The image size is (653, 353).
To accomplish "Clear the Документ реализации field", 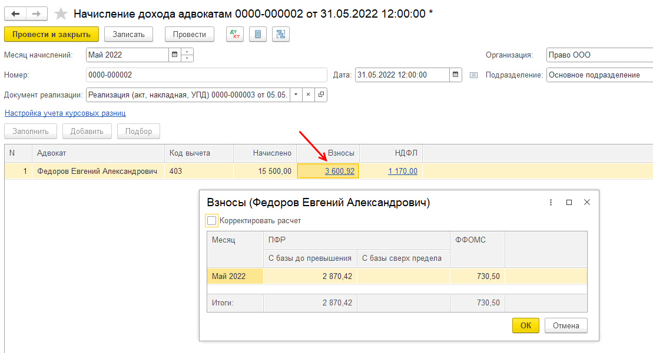I will pyautogui.click(x=309, y=95).
